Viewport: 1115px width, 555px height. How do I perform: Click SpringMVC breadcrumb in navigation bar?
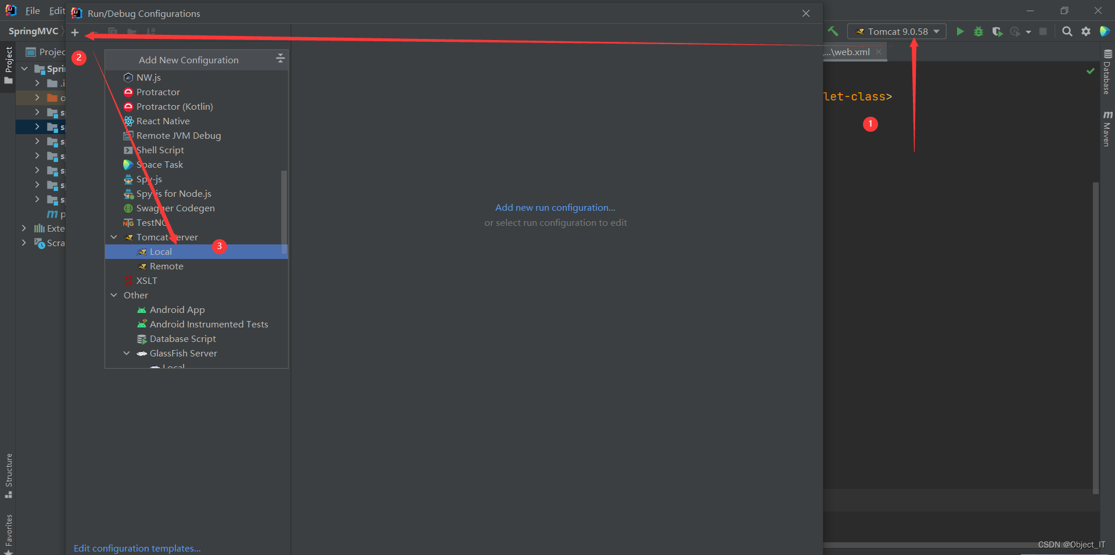(33, 31)
